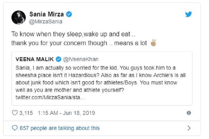
Task: Click verified badge beside VEENA MALIK
Action: (x=58, y=59)
